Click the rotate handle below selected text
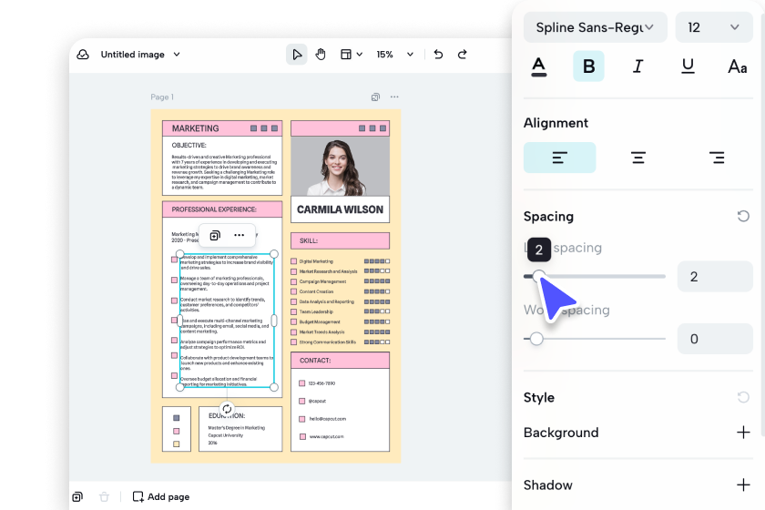 coord(227,409)
